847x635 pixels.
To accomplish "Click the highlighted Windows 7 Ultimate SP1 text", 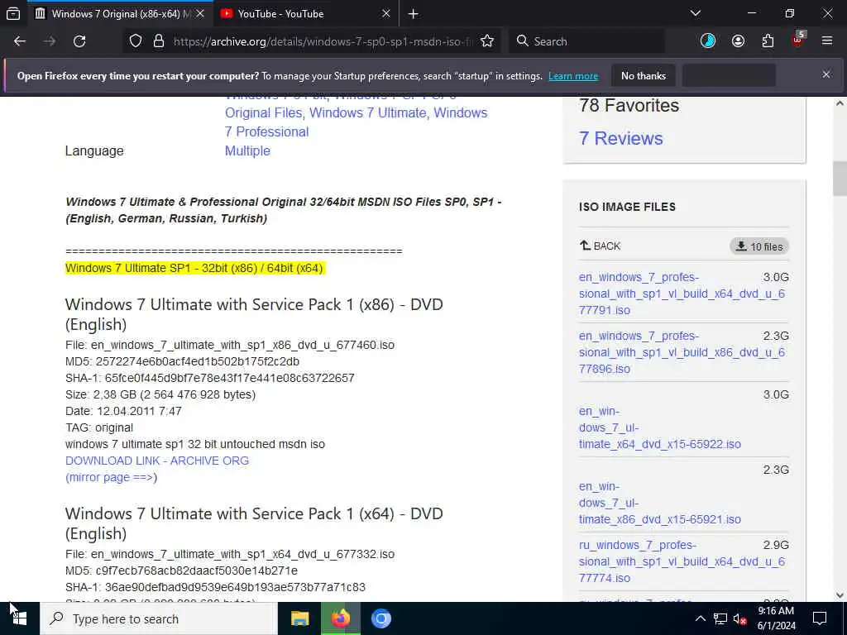I will (x=194, y=269).
